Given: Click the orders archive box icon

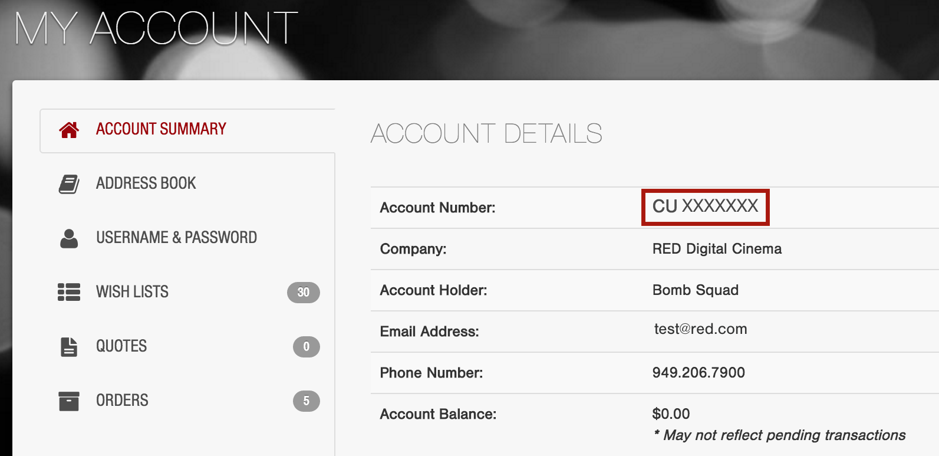Looking at the screenshot, I should [x=69, y=401].
